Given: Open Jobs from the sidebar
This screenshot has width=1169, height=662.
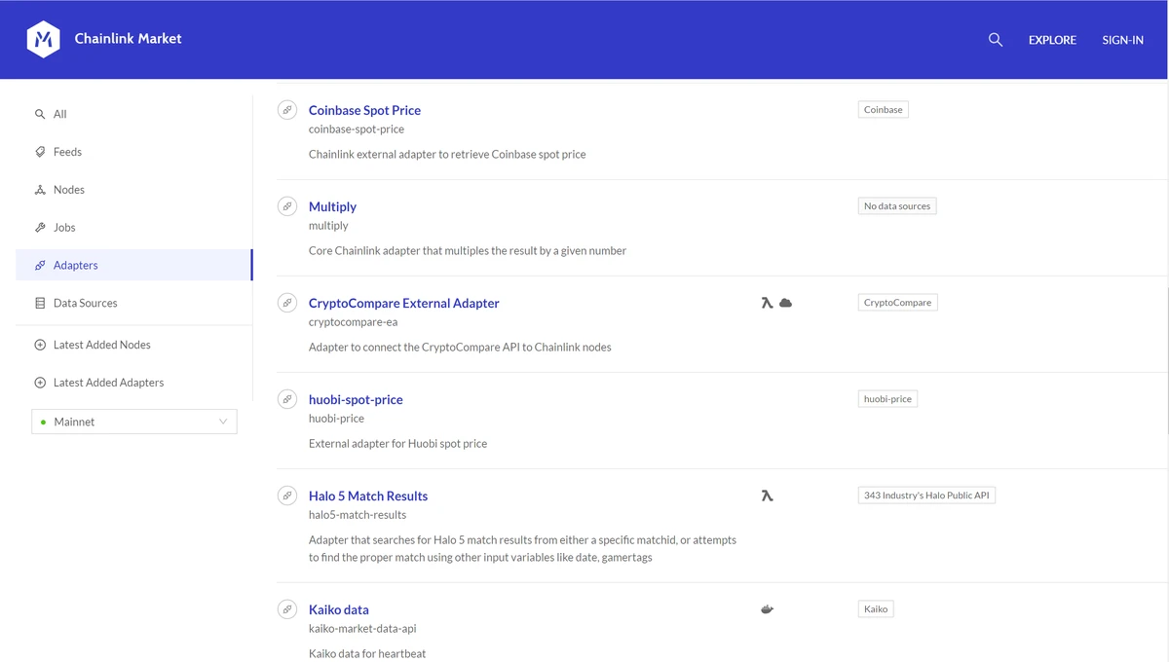Looking at the screenshot, I should 64,228.
